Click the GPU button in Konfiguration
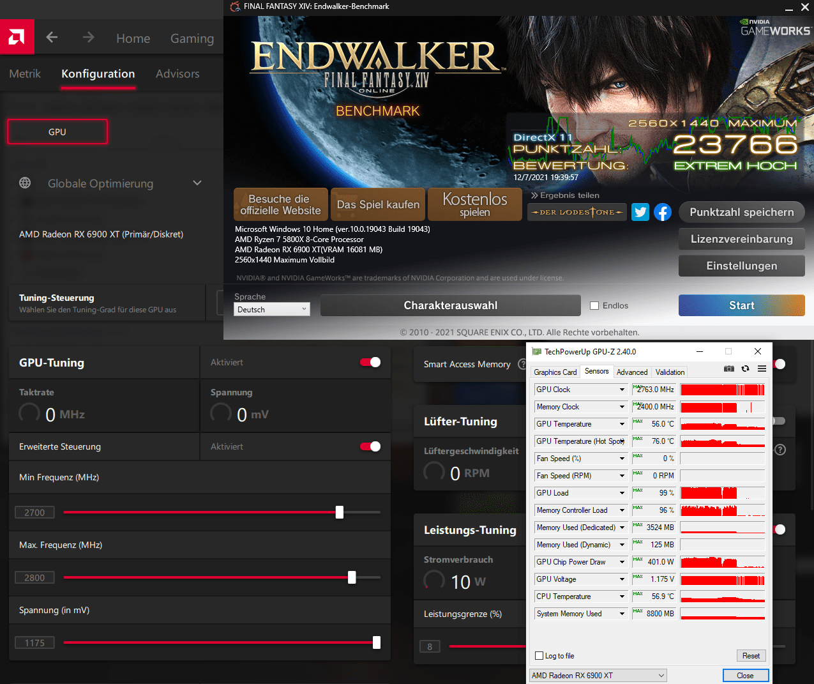The width and height of the screenshot is (814, 684). [57, 132]
